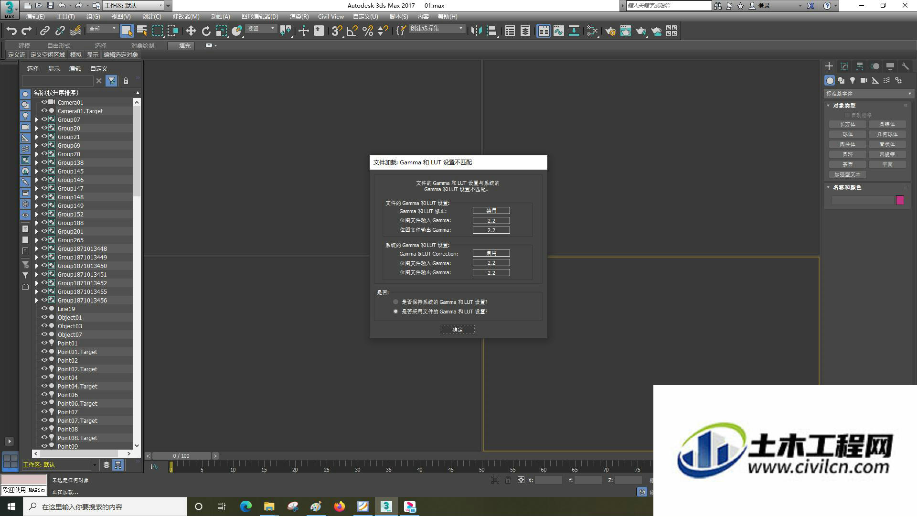This screenshot has width=917, height=517.
Task: Select the Select and Link tool
Action: point(45,31)
